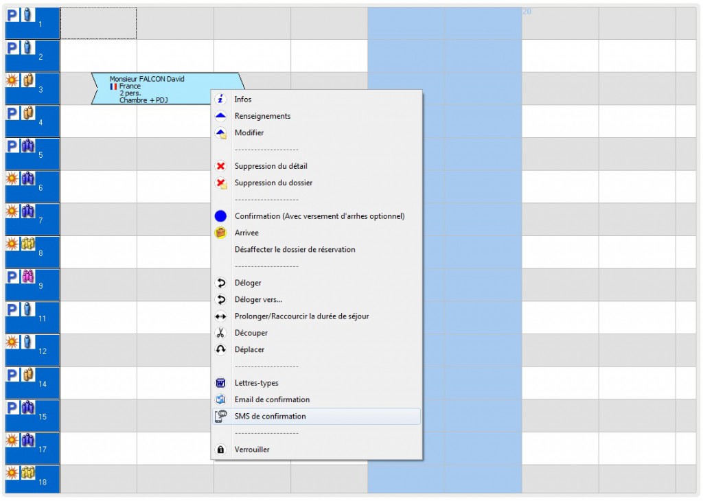Choose Prolonger/Raccourcir la durée de séjour
Viewport: 703px width, 501px height.
point(301,316)
